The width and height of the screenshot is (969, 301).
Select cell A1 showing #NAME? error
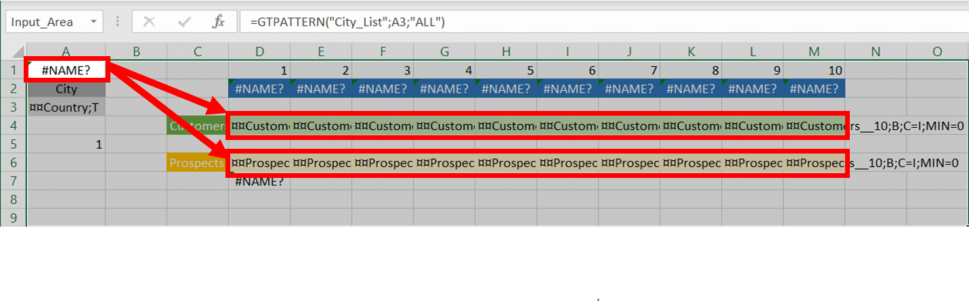click(x=66, y=70)
